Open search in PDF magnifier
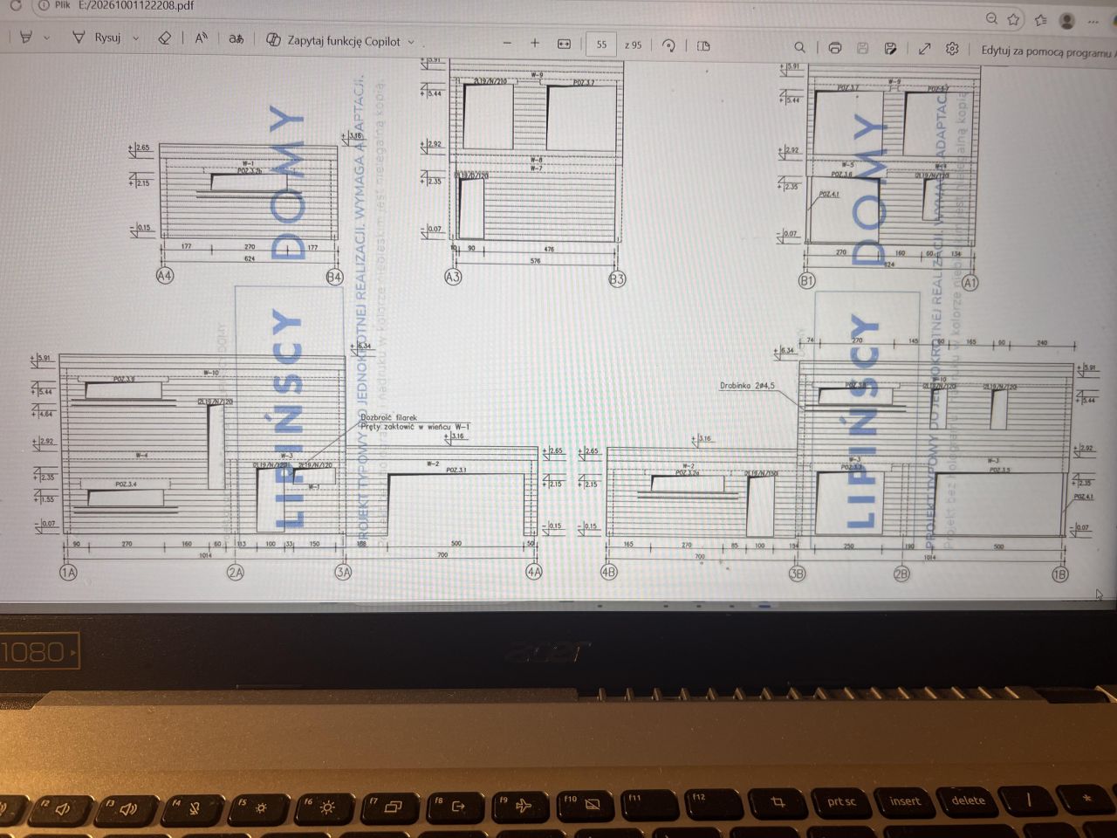 point(799,47)
